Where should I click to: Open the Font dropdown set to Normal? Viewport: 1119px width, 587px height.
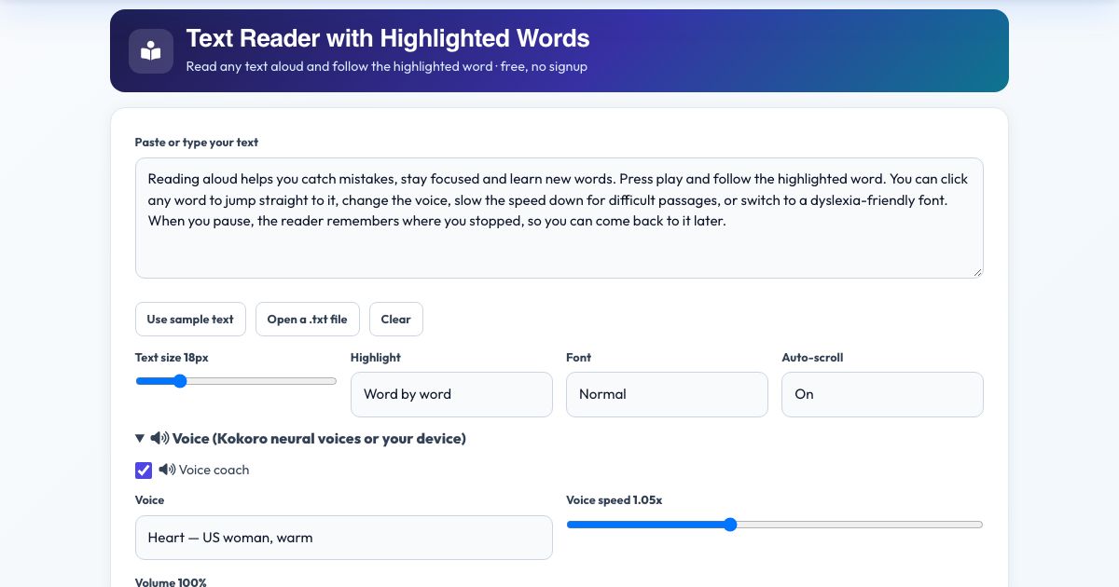(x=667, y=394)
